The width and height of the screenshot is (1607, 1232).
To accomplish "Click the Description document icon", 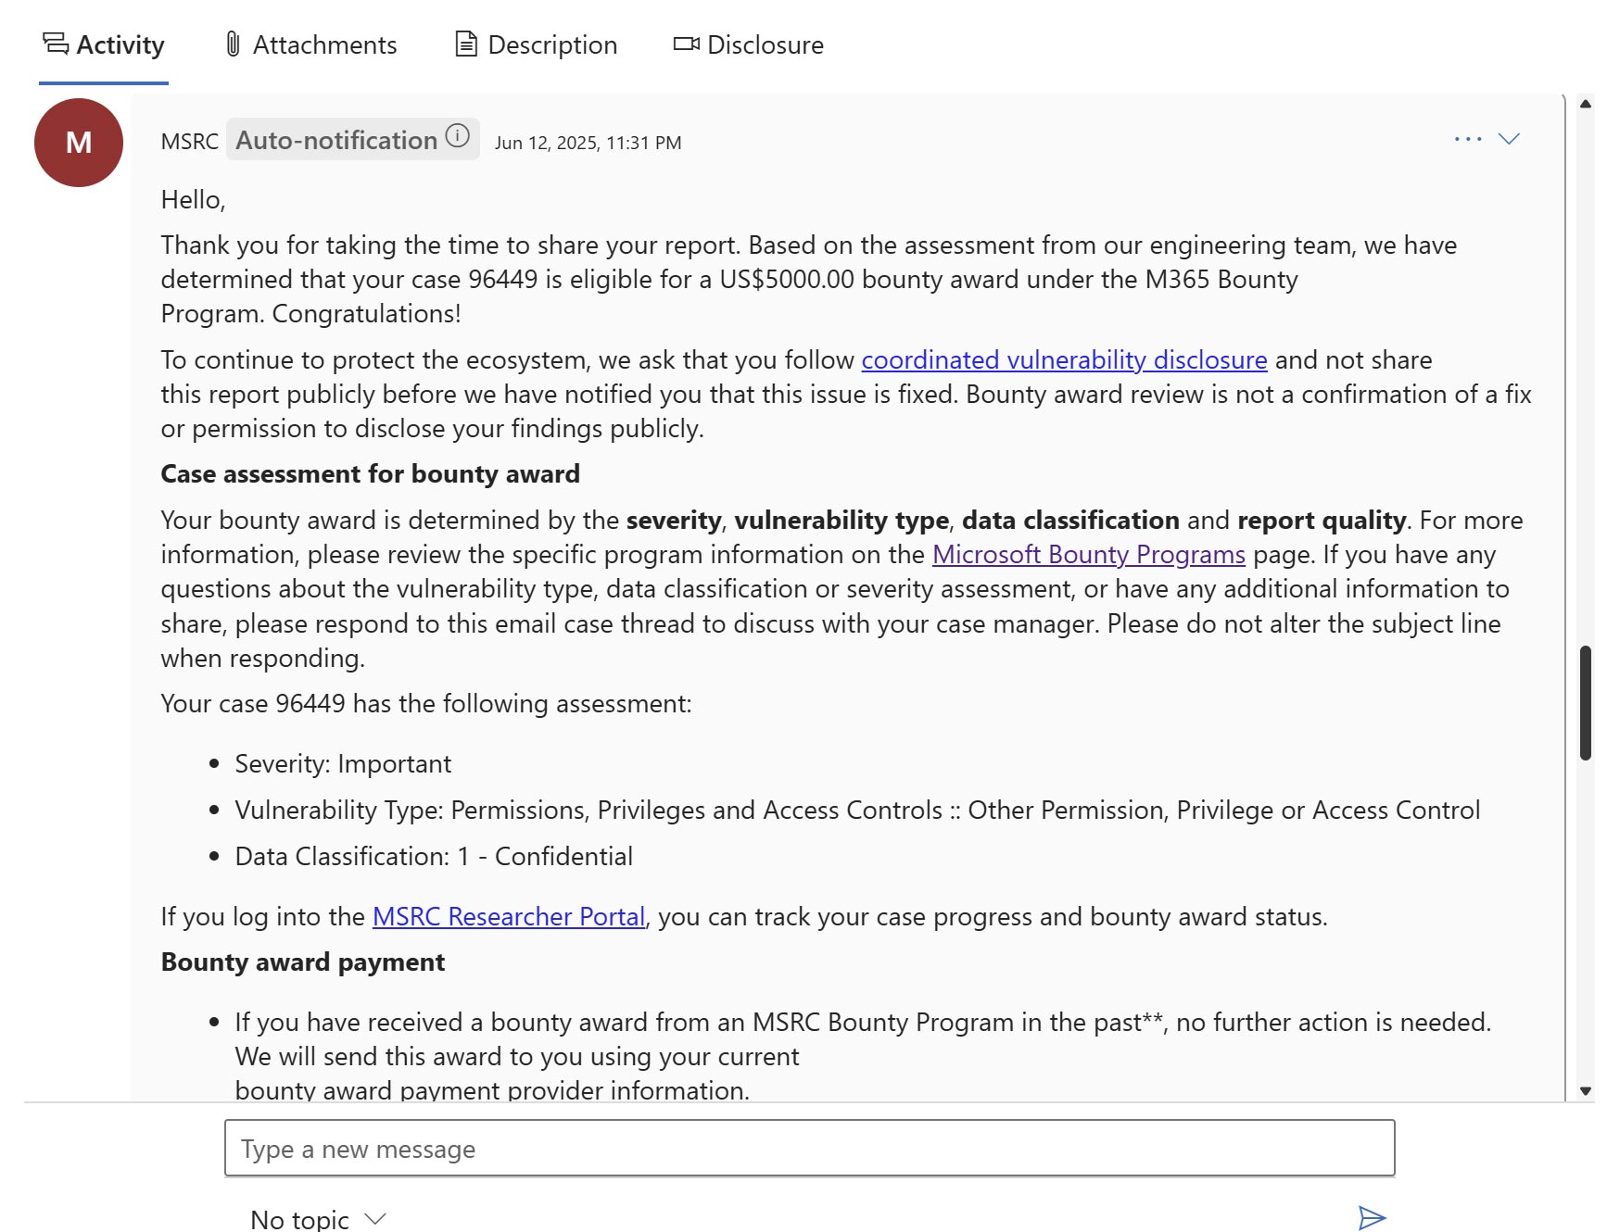I will point(466,44).
